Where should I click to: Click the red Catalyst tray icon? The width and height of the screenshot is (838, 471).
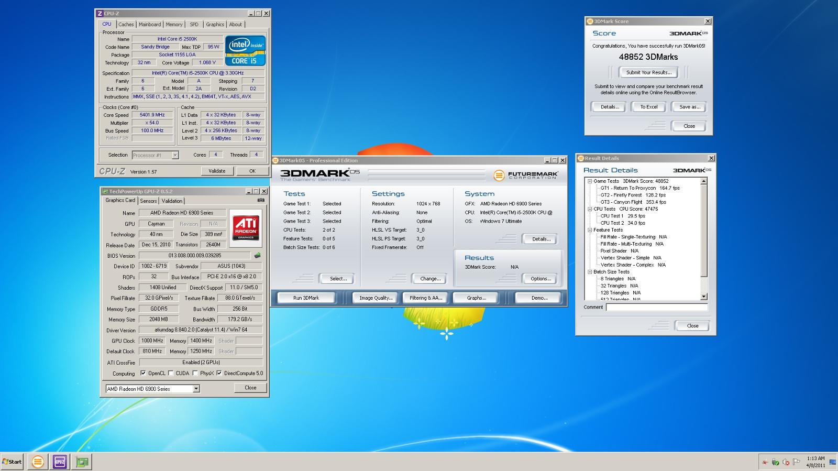765,462
